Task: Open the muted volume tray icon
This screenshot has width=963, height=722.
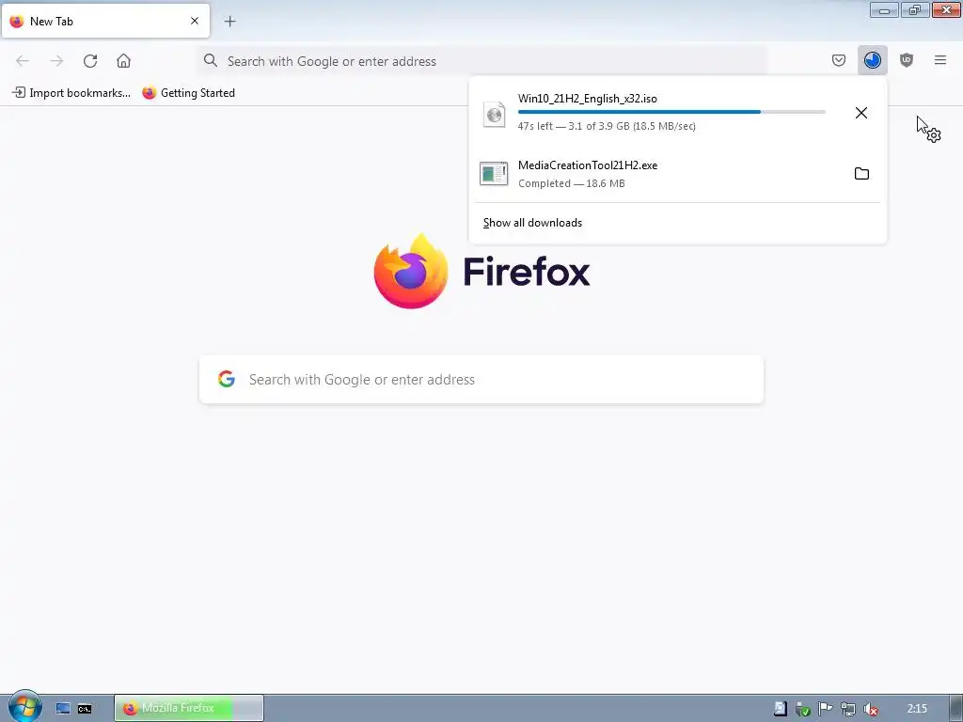Action: (870, 709)
